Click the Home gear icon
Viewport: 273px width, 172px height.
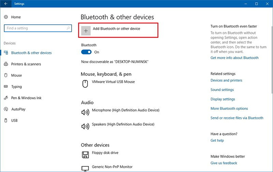click(6, 17)
